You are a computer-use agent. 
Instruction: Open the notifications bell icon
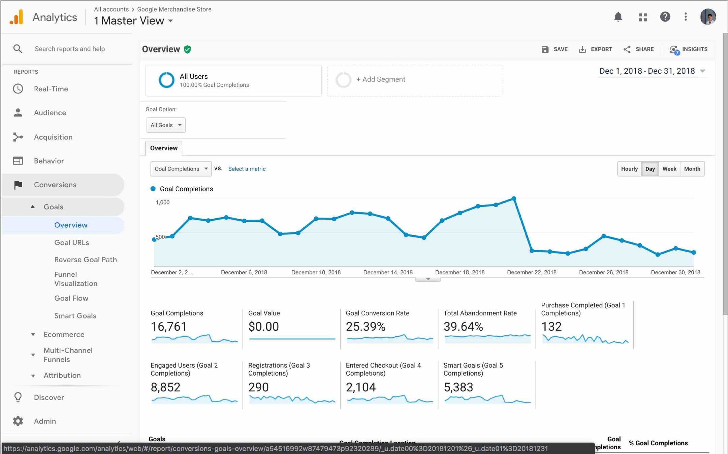pyautogui.click(x=618, y=17)
